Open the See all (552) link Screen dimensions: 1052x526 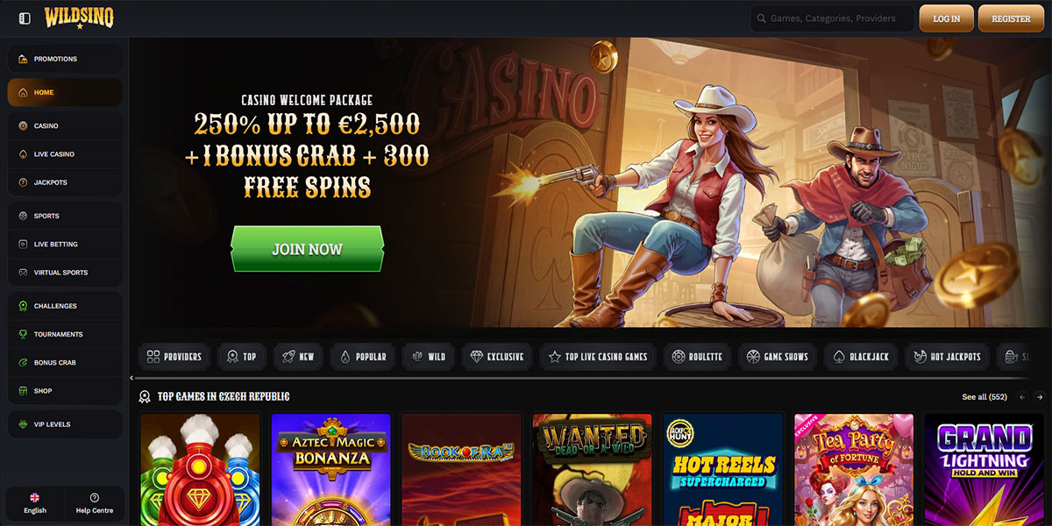[x=984, y=397]
